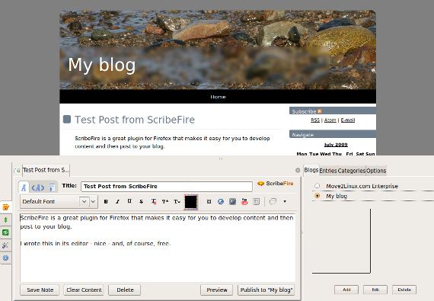The width and height of the screenshot is (434, 301).
Task: Click the green arrows sidebar icon
Action: pos(5,220)
